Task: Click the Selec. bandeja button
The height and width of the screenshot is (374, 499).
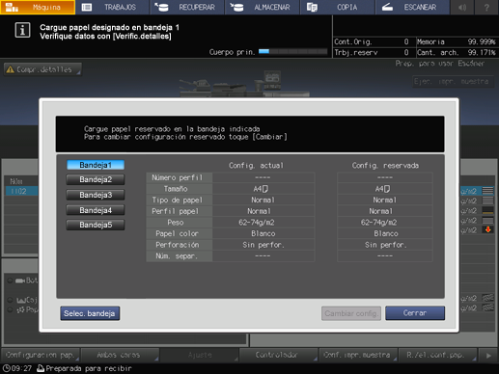Action: pos(90,313)
